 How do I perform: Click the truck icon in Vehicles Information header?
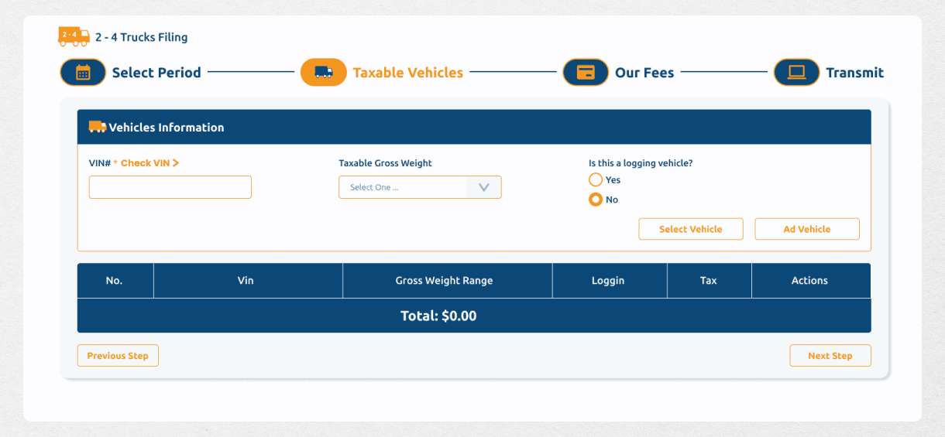98,127
